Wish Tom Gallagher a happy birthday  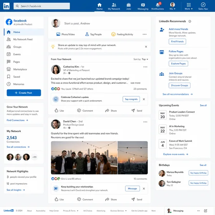[198, 183]
